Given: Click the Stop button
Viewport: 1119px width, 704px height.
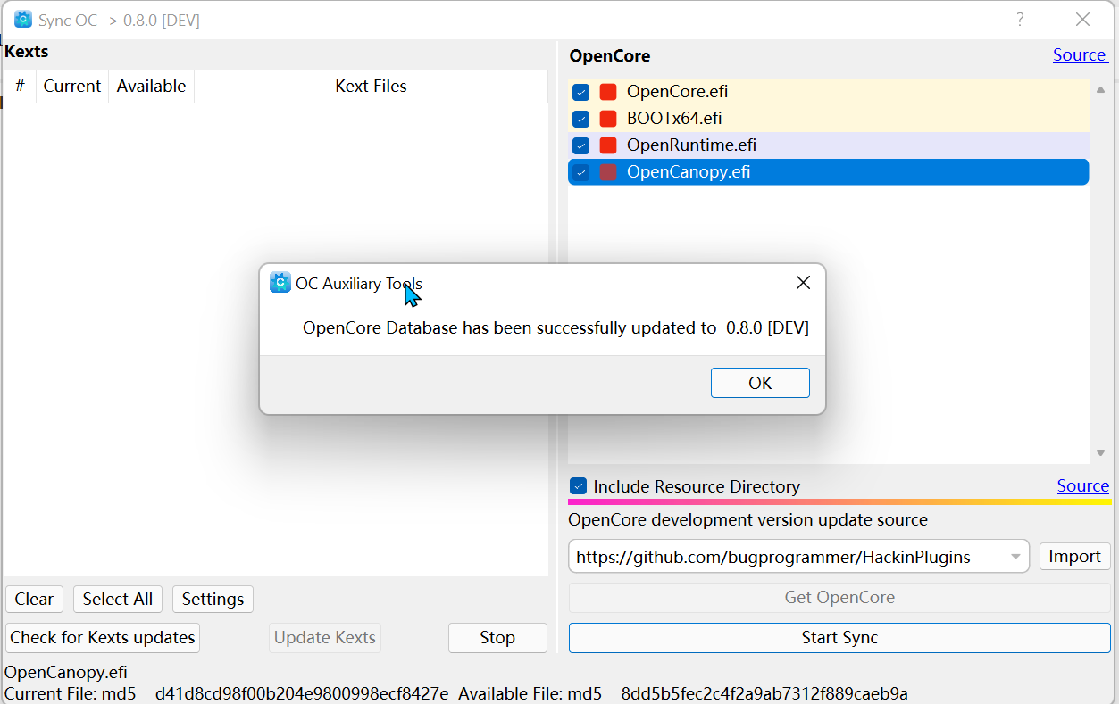Looking at the screenshot, I should 497,638.
